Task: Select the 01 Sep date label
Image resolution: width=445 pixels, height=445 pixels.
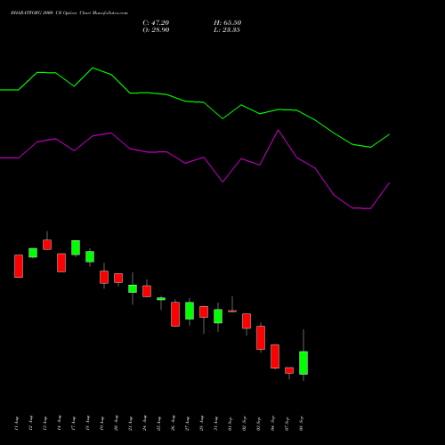Action: [x=230, y=424]
